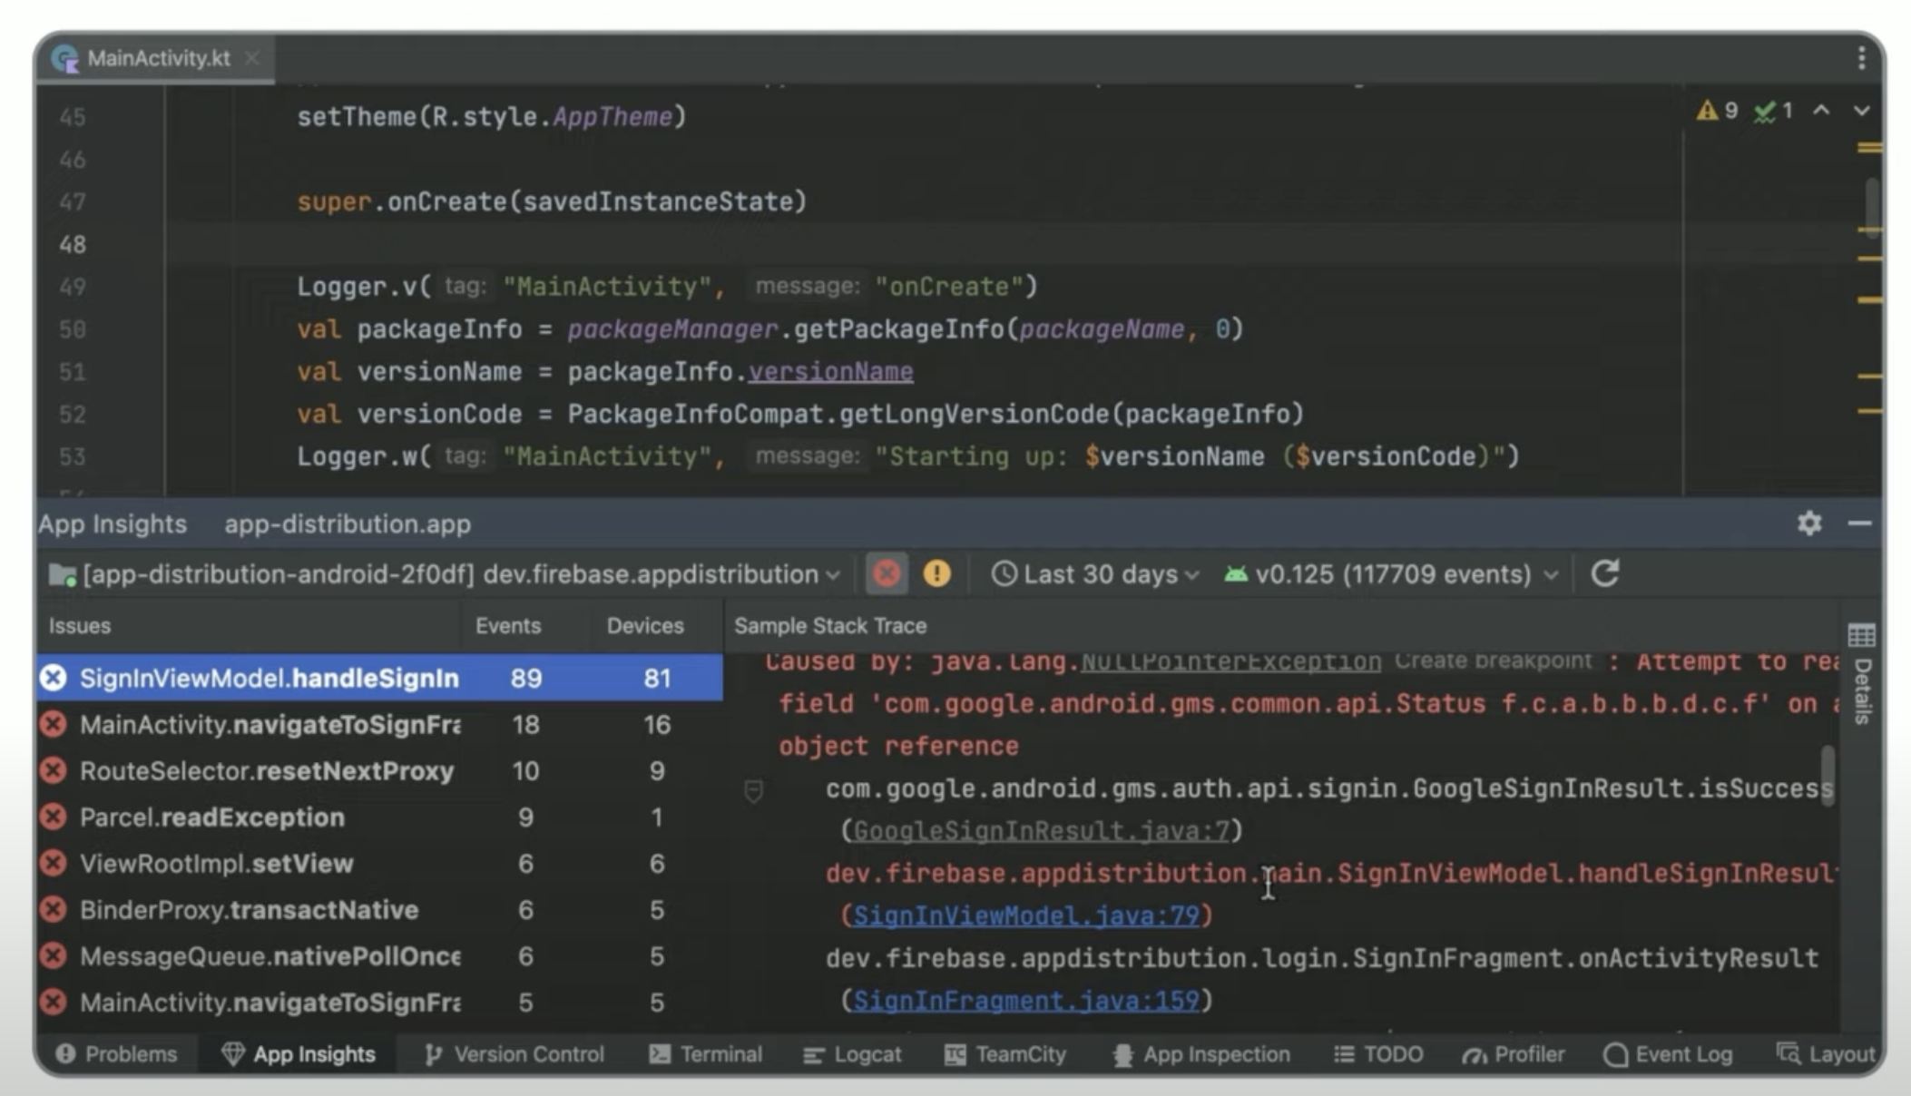This screenshot has width=1911, height=1096.
Task: Open the NullPointerException link in stack trace
Action: pos(1230,661)
